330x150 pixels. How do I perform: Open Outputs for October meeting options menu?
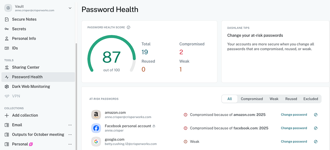(70, 135)
